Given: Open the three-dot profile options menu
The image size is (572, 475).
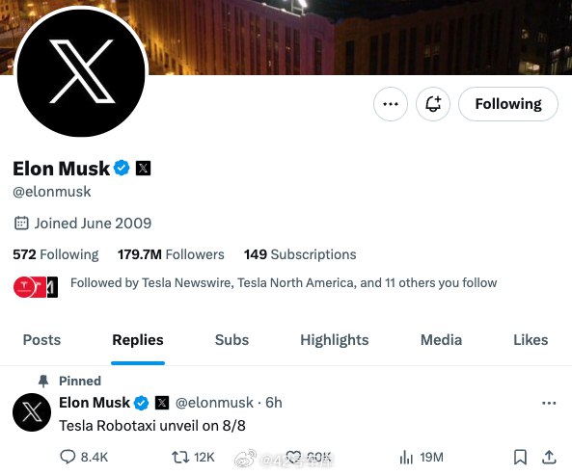Looking at the screenshot, I should pos(391,104).
